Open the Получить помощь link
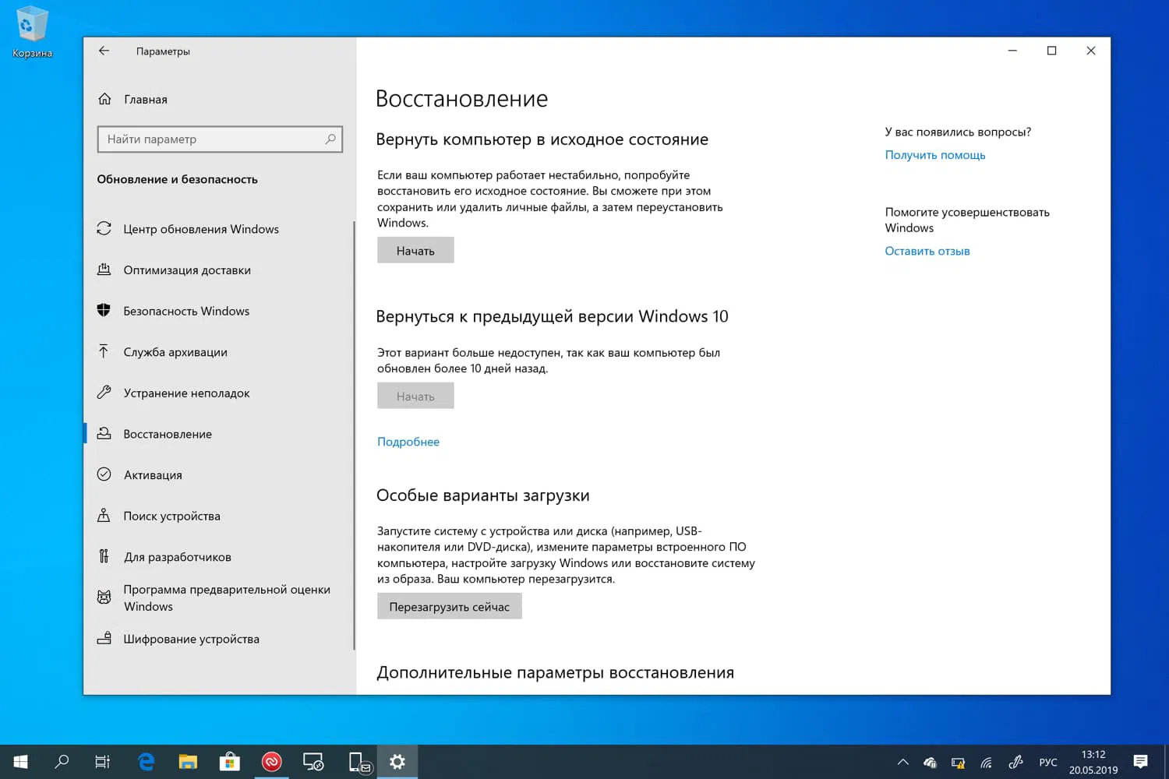Image resolution: width=1169 pixels, height=779 pixels. (x=934, y=154)
